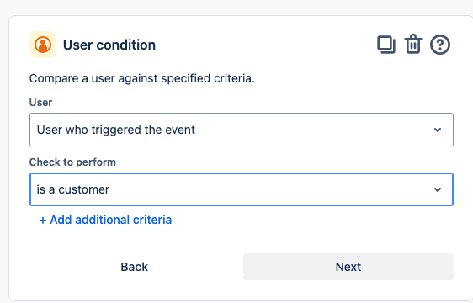Open help via the question mark icon

pos(440,45)
